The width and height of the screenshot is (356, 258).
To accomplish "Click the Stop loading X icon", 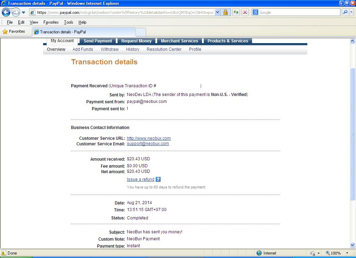I will (x=245, y=13).
